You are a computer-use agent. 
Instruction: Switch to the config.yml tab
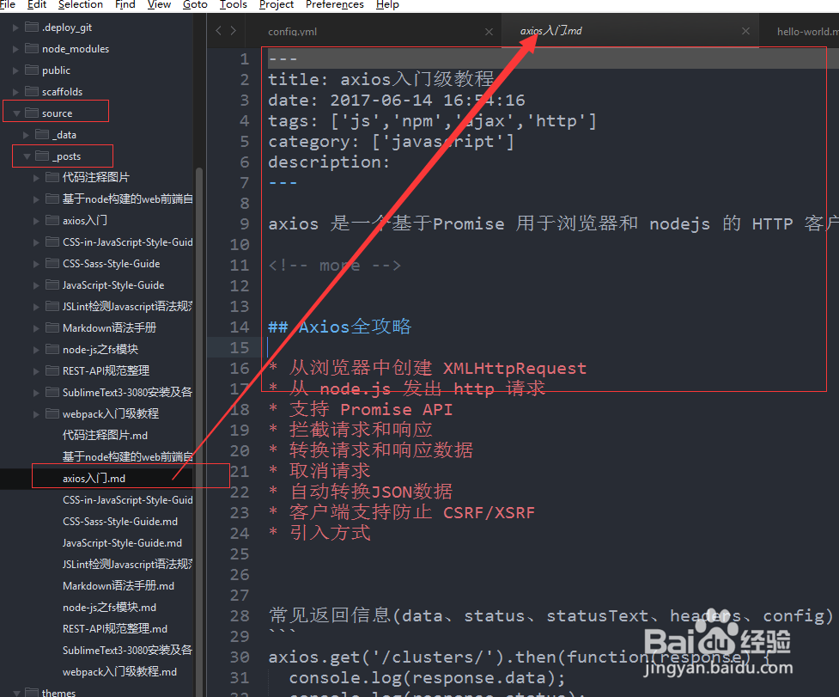[292, 32]
